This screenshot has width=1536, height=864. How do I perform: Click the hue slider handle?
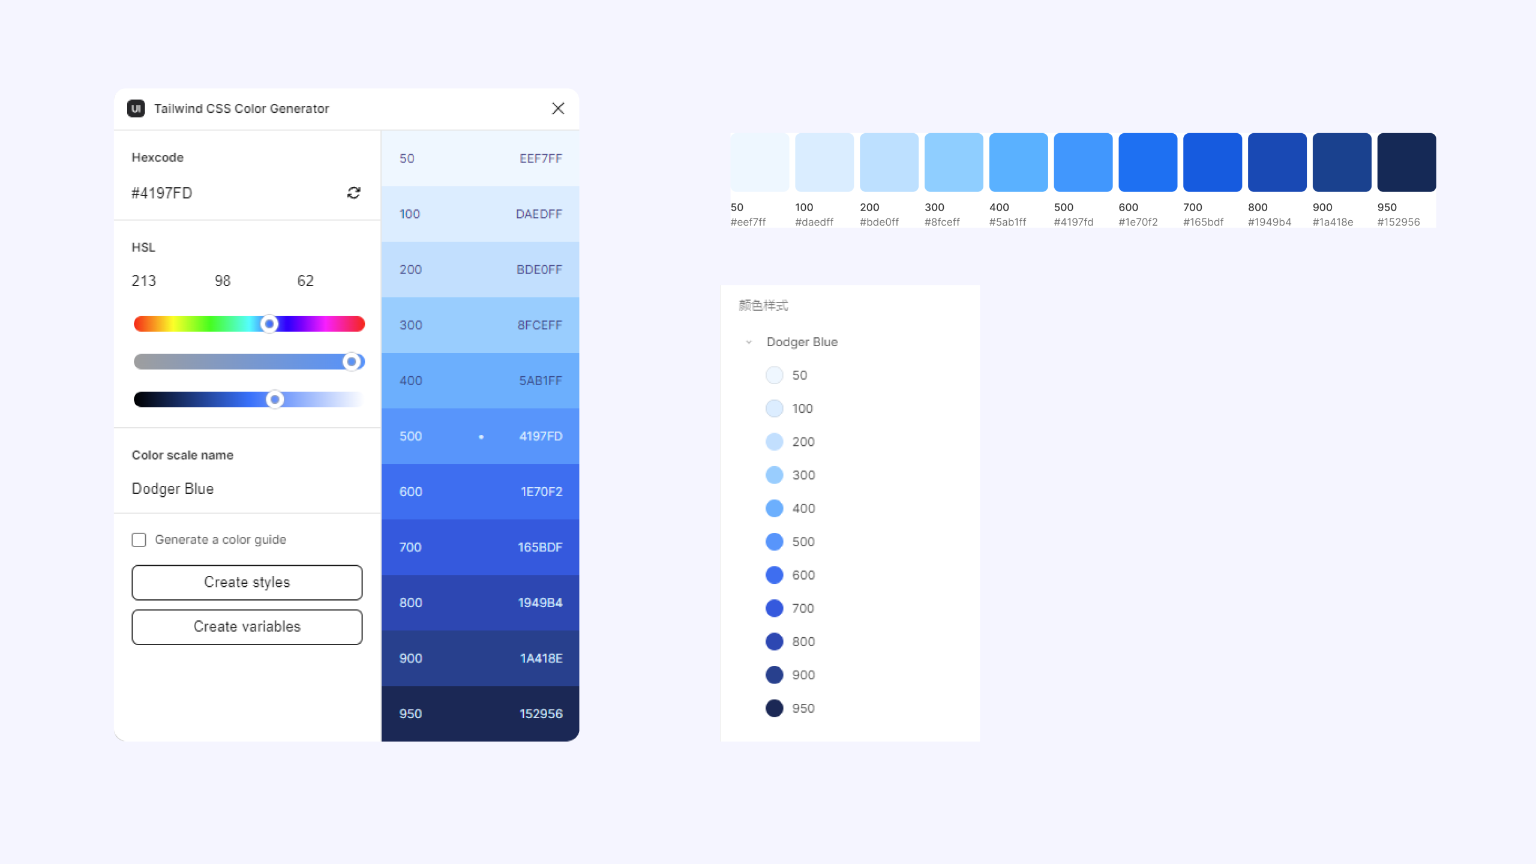[269, 324]
